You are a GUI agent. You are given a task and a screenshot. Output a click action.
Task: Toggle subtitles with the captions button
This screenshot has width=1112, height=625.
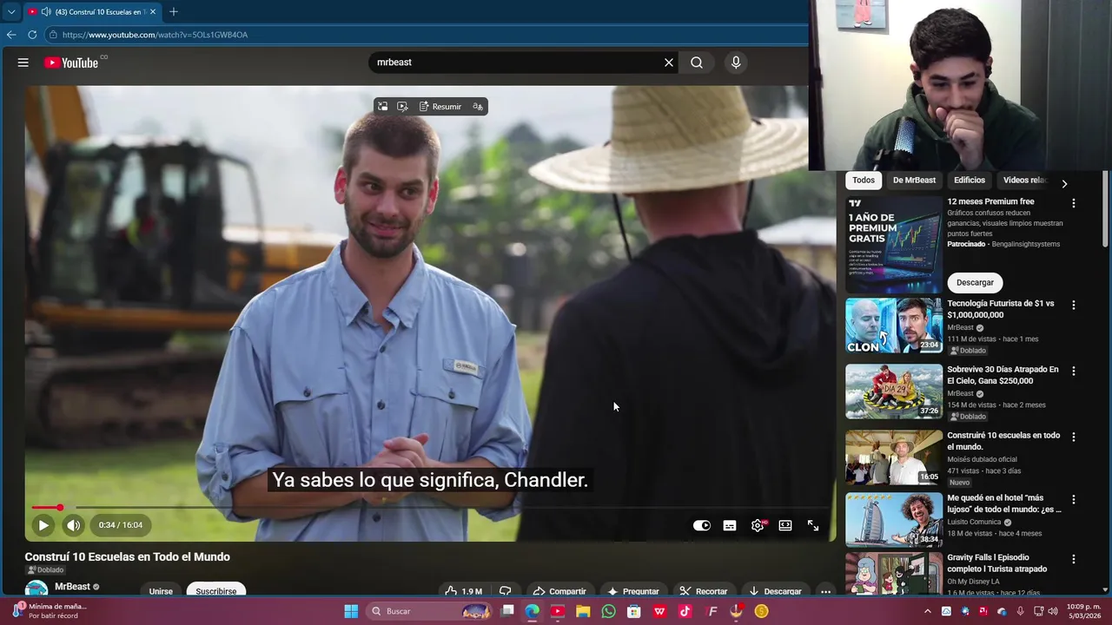coord(730,525)
